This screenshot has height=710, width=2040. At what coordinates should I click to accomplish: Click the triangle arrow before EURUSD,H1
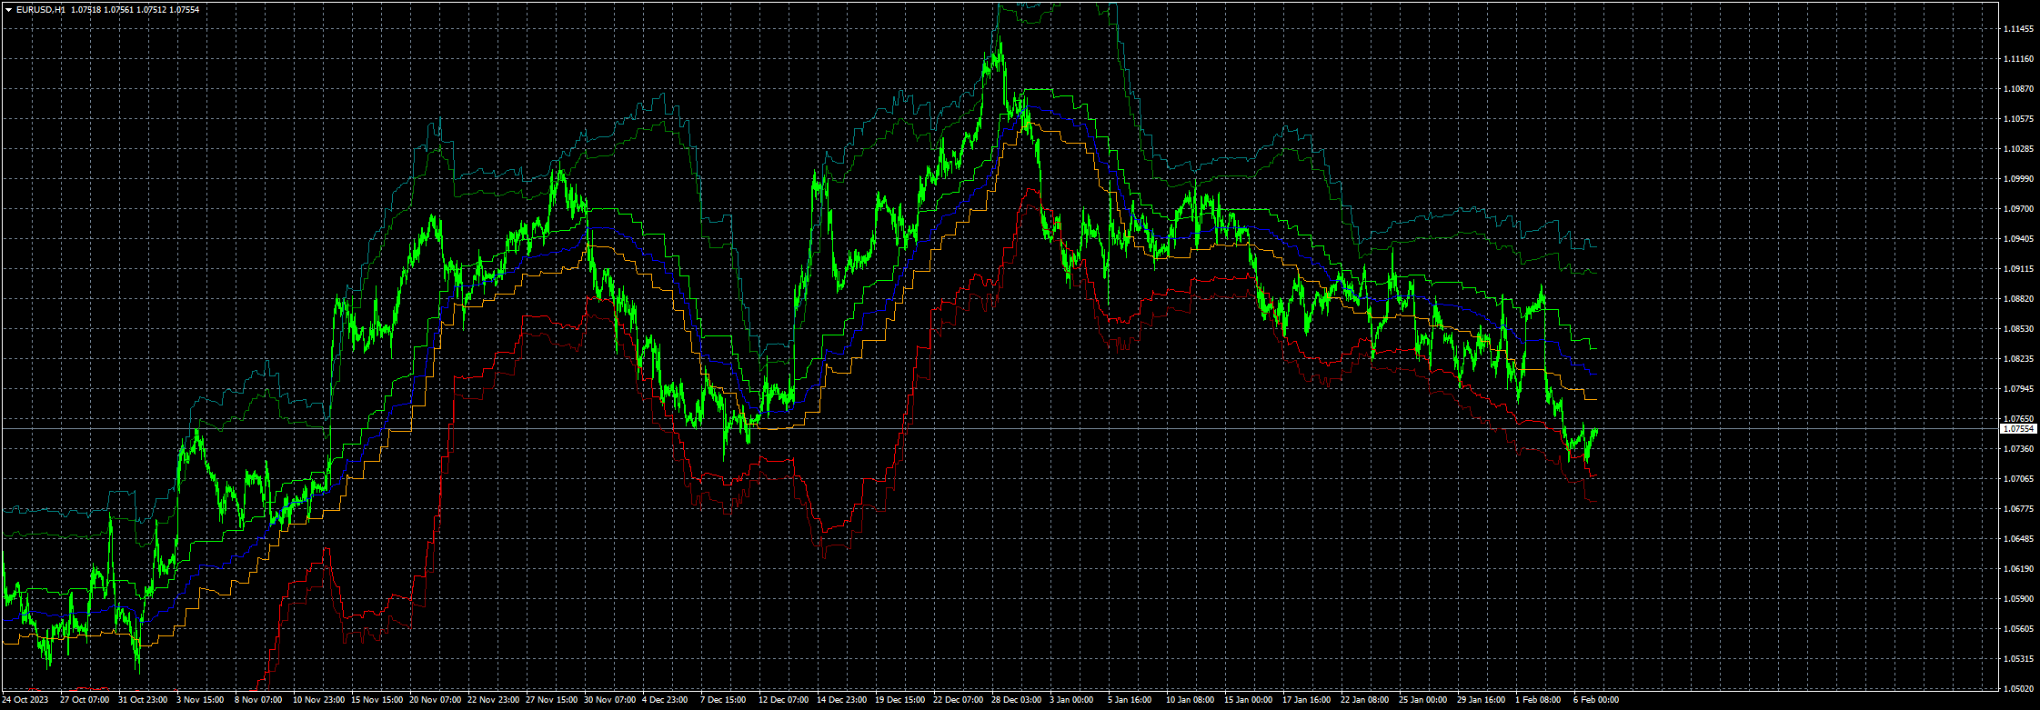click(x=8, y=10)
